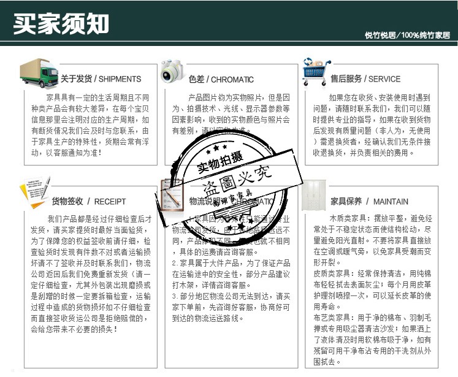Screen dimensions: 458x377
Task: Click the shopping cart service icon
Action: click(315, 72)
